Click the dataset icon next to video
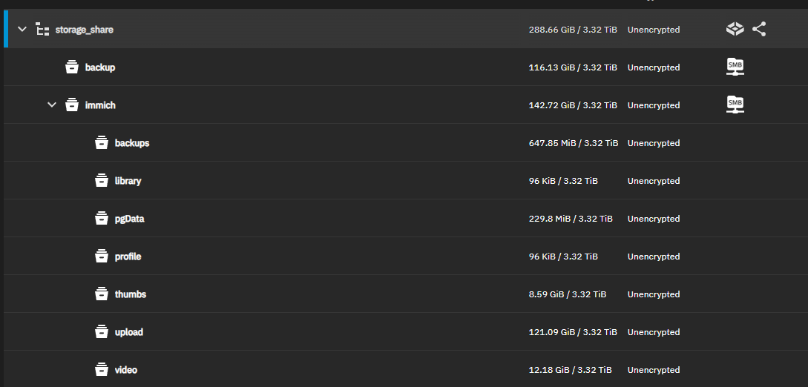808x387 pixels. [102, 370]
